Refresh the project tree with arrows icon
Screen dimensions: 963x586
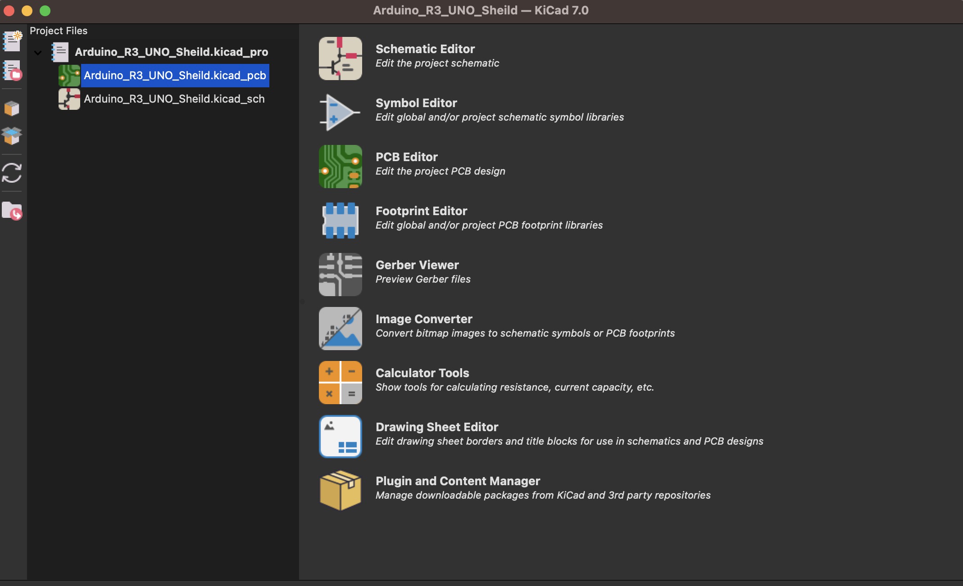(x=12, y=173)
